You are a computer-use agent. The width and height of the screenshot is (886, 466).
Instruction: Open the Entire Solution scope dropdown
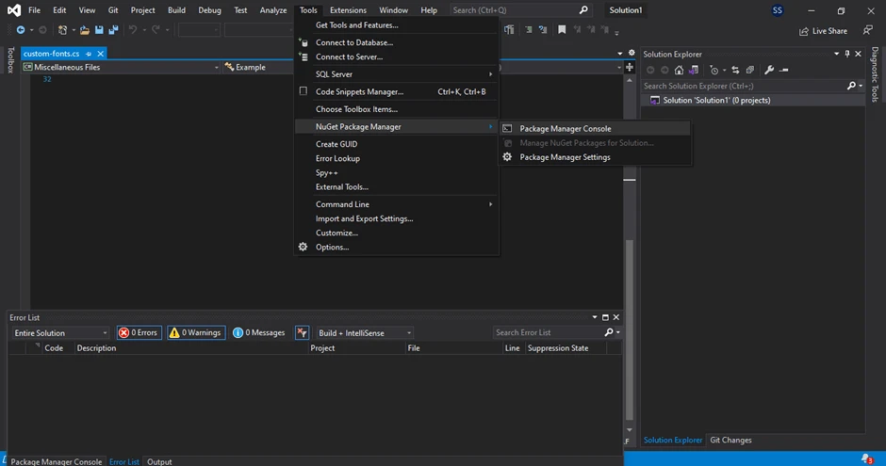[60, 332]
